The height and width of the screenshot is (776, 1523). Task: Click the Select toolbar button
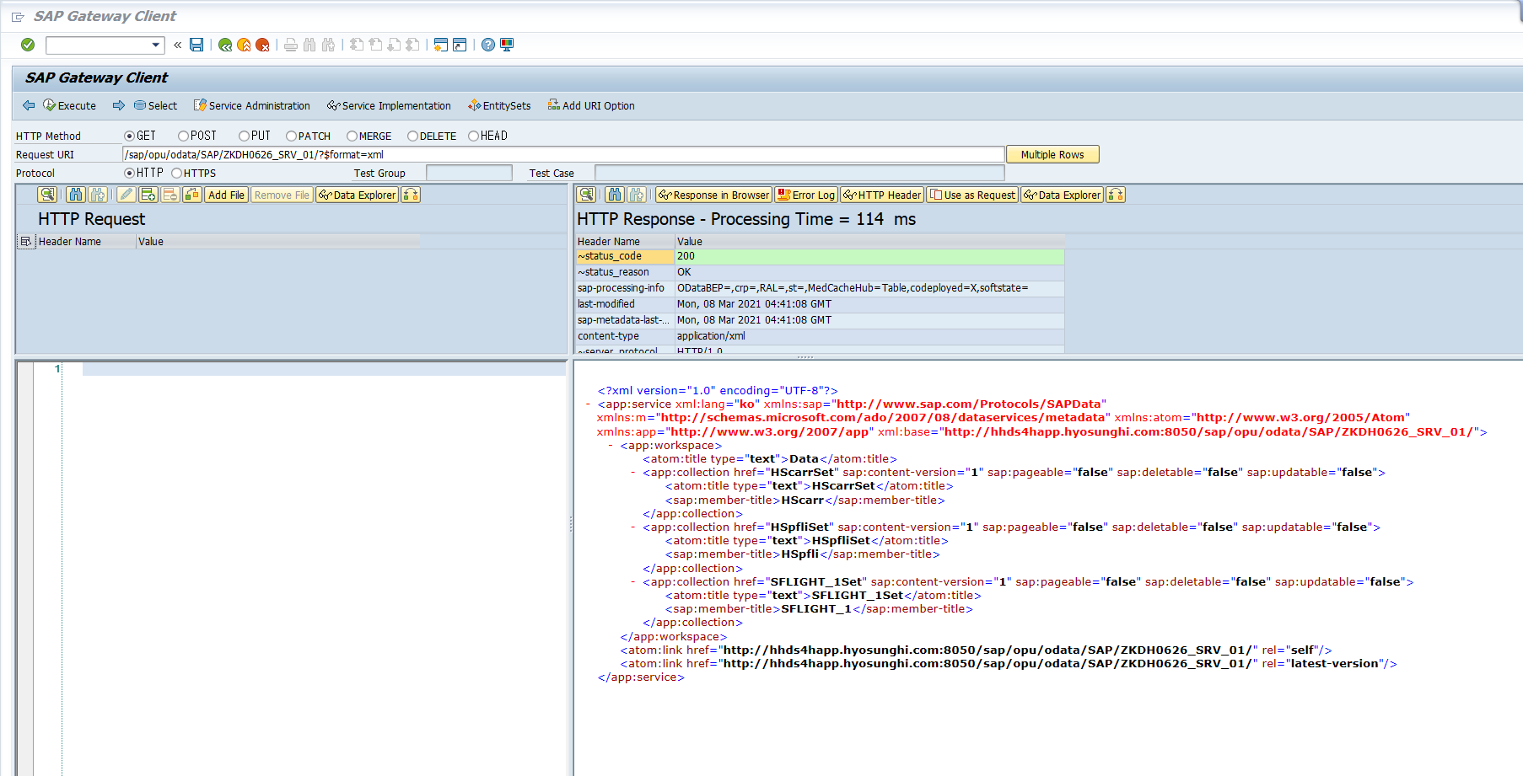point(156,105)
